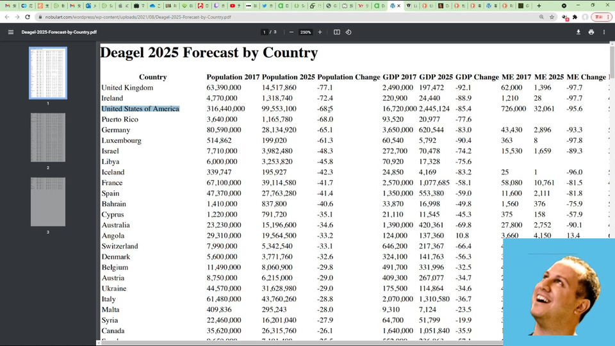Viewport: 615px width, 346px height.
Task: Click the Population 2017 column header
Action: (x=233, y=77)
